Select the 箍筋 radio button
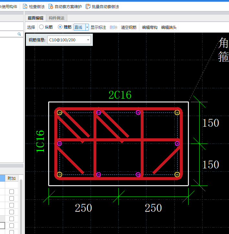This screenshot has height=234, width=229. tap(60, 27)
